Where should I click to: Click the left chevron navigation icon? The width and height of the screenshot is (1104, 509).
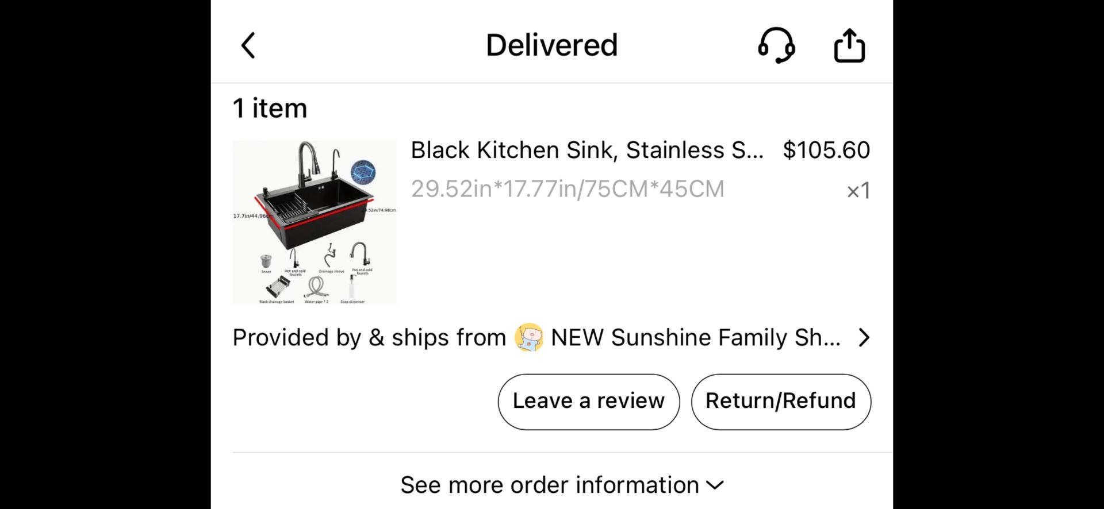[x=248, y=45]
